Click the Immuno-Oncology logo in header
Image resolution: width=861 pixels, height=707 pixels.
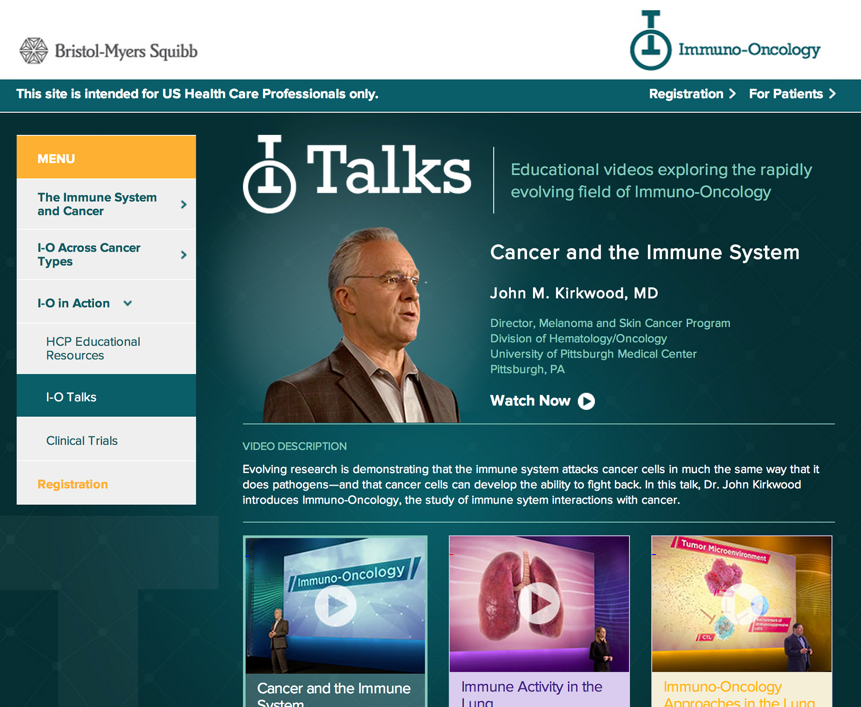pos(725,40)
